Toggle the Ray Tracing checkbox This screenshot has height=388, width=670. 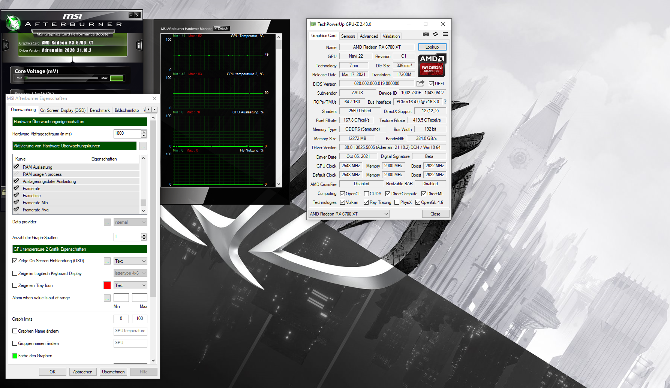366,202
